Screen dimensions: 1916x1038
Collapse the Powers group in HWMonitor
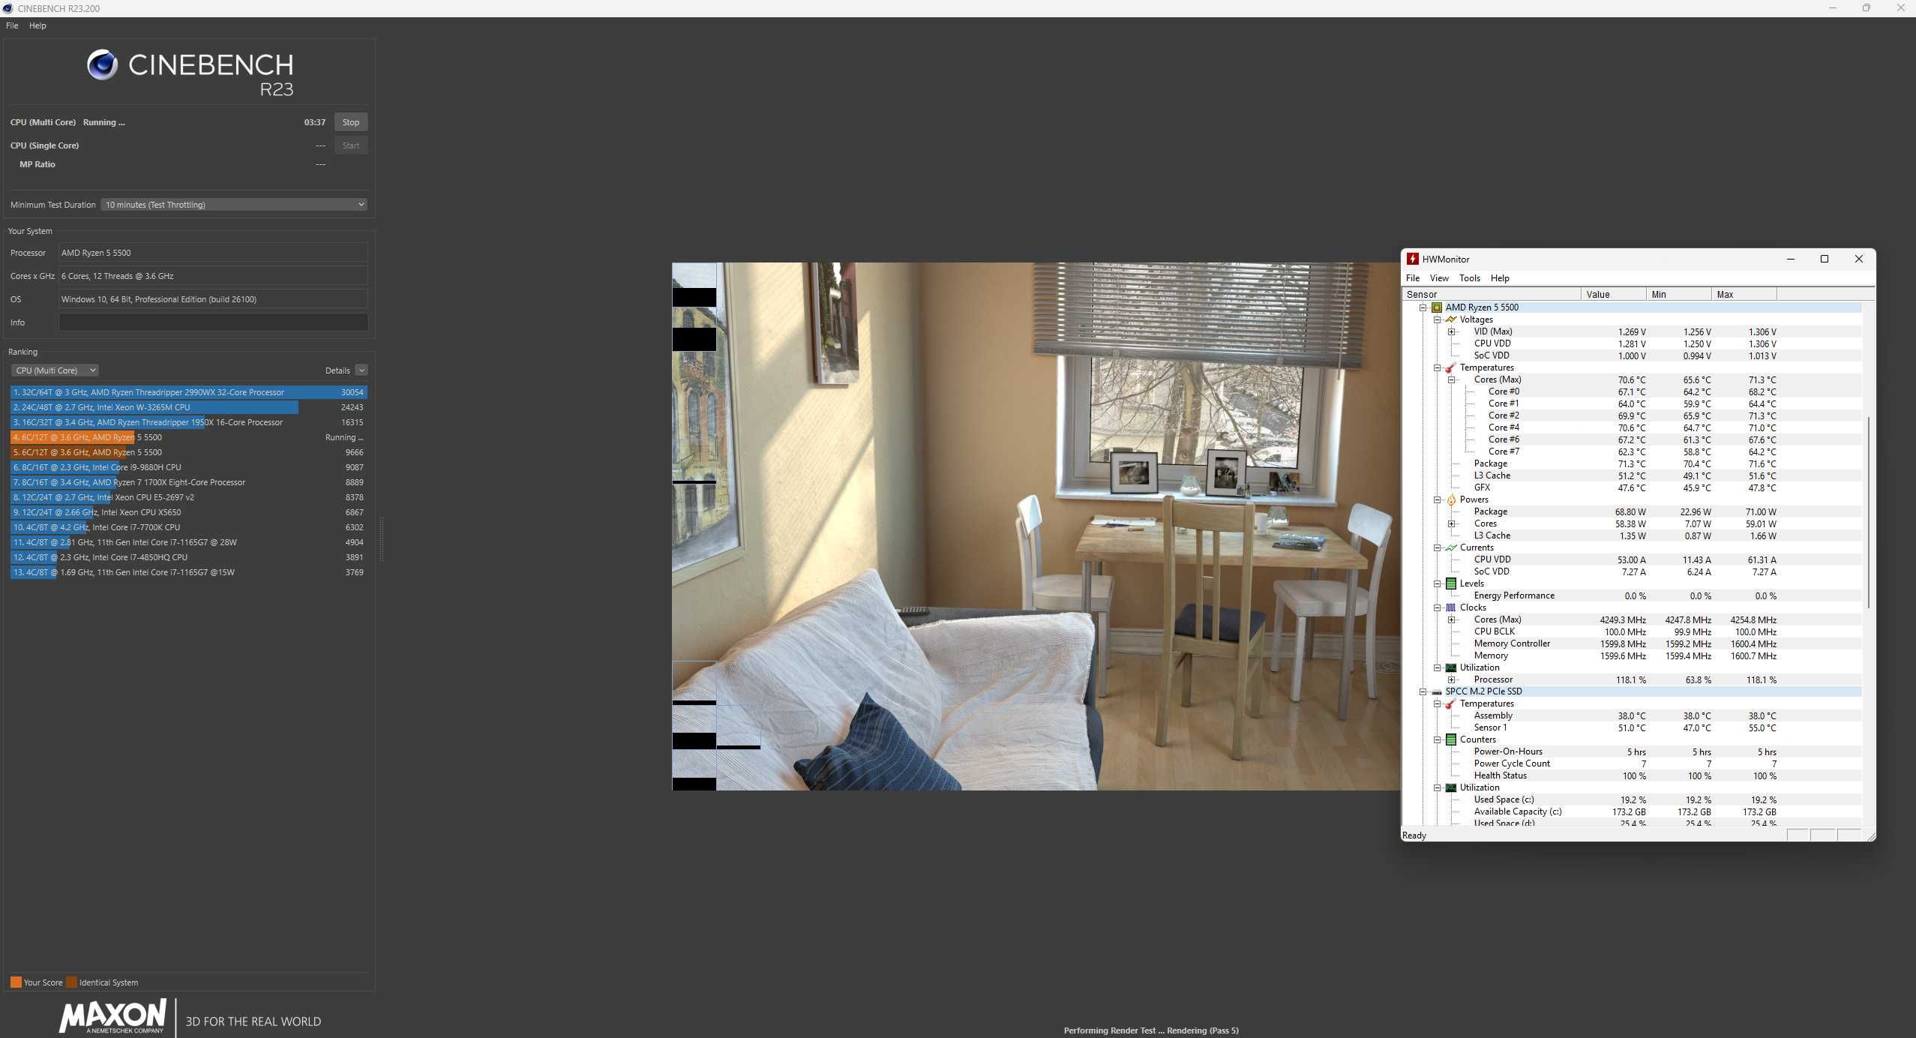click(x=1438, y=499)
